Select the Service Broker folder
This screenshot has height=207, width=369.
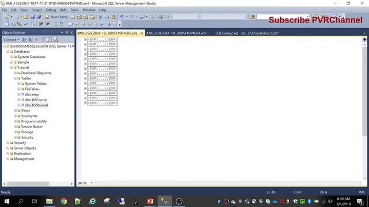(32, 126)
